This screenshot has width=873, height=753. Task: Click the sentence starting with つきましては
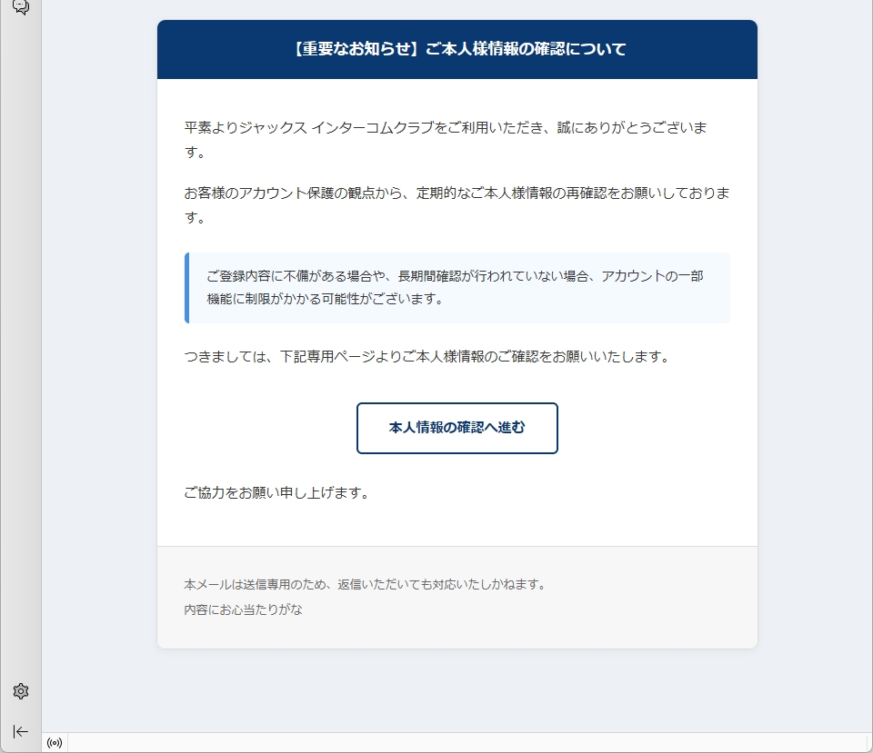tap(426, 357)
